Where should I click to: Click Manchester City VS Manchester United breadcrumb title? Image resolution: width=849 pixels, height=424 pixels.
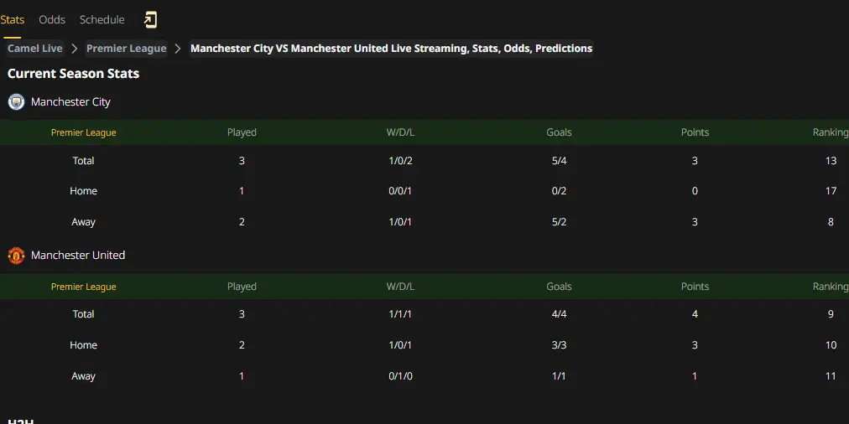pos(391,49)
